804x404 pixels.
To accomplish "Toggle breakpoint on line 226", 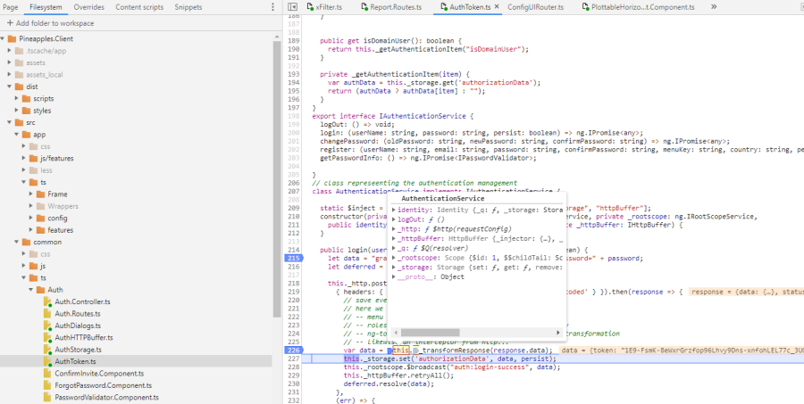I will point(294,350).
